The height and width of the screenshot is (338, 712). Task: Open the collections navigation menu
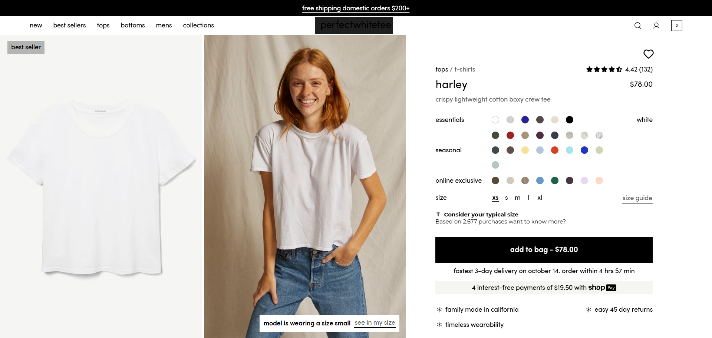198,25
